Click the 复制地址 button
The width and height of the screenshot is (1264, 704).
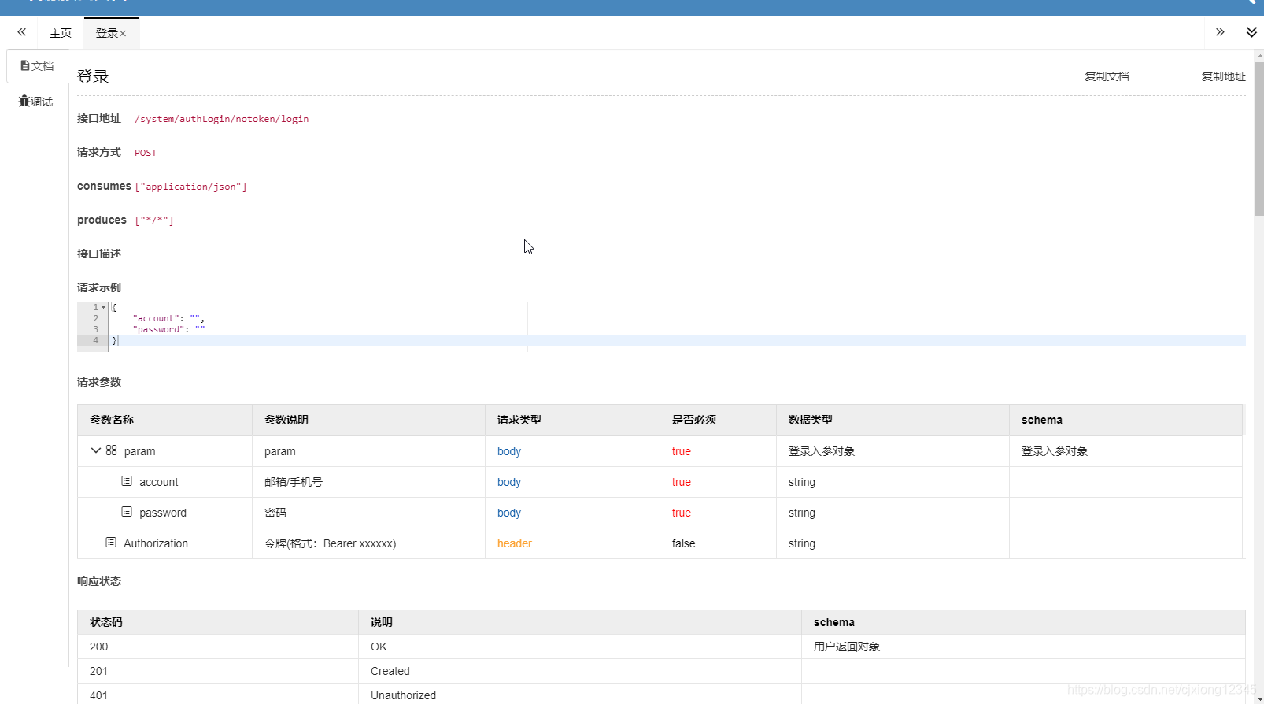tap(1223, 76)
